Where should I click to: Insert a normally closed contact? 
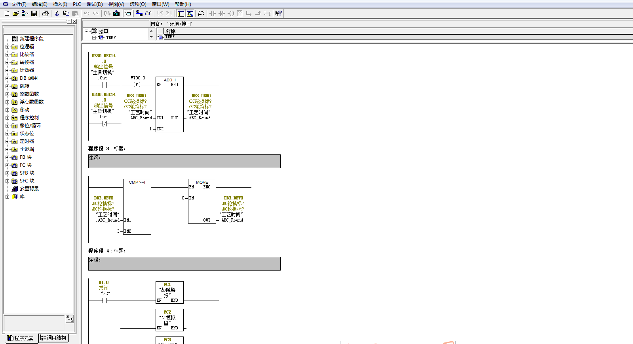222,13
